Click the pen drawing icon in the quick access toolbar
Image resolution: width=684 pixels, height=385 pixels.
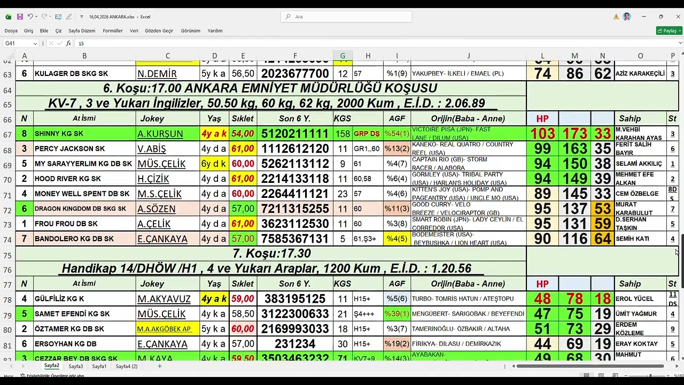coord(70,17)
